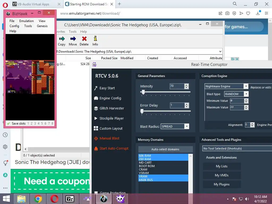The width and height of the screenshot is (272, 204).
Task: Click the Windows Start button
Action: (x=6, y=199)
